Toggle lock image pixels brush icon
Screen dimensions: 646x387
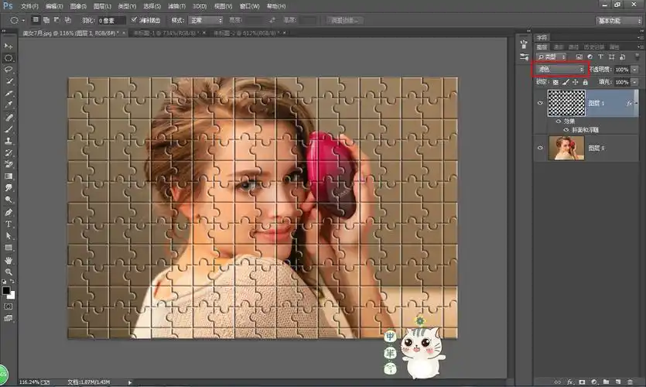pyautogui.click(x=566, y=82)
